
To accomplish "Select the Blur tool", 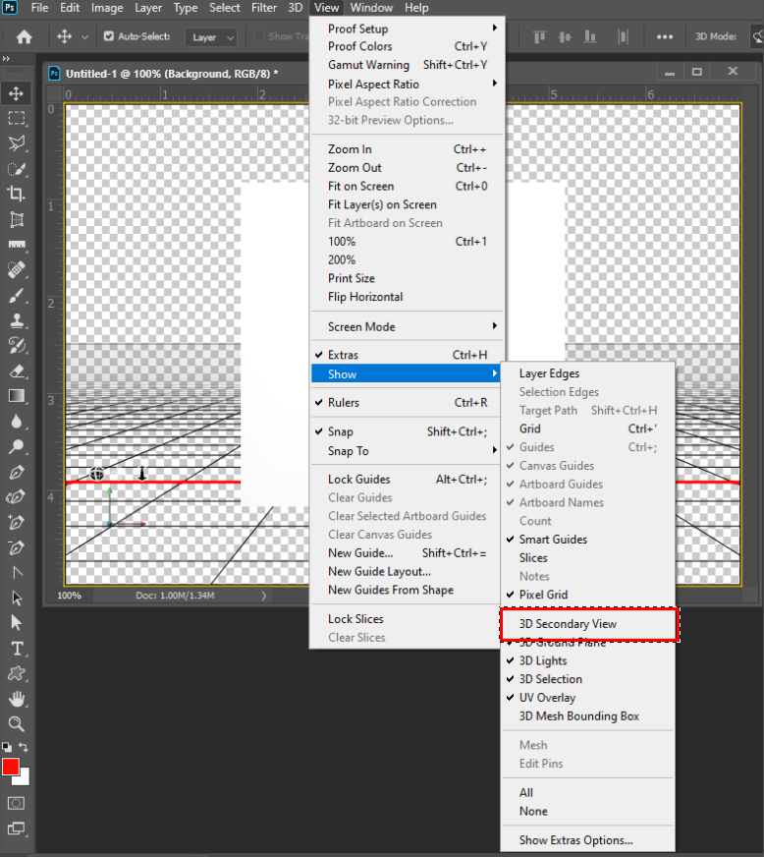I will 17,422.
